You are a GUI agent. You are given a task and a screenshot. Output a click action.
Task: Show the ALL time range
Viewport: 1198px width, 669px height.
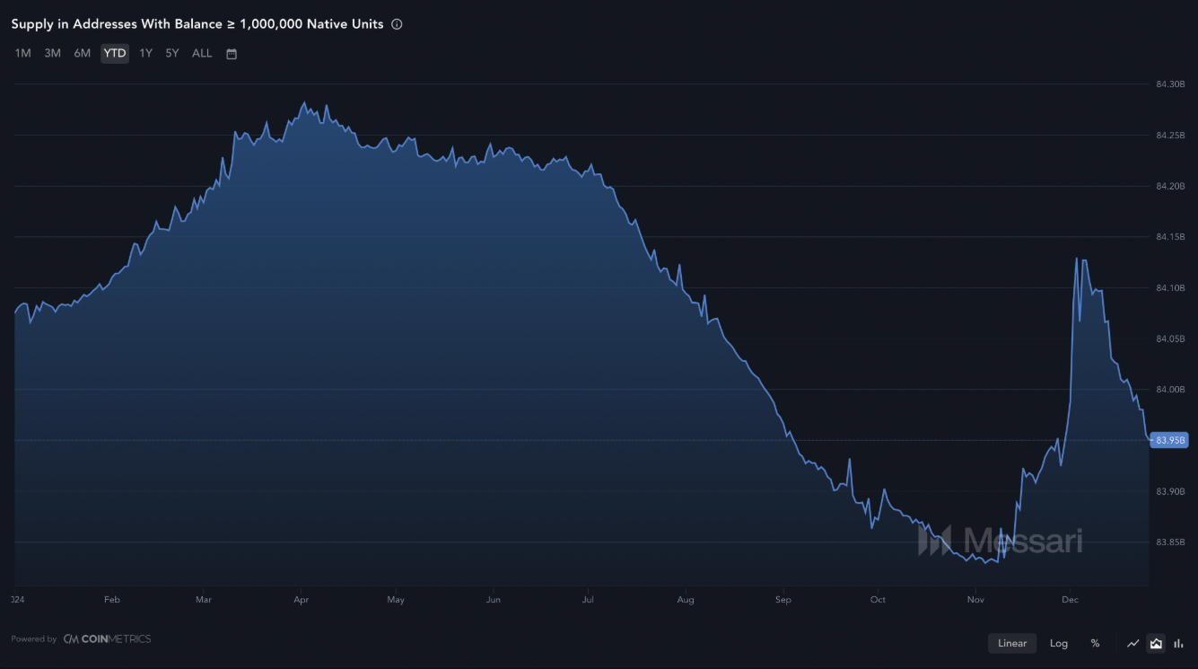pos(203,53)
